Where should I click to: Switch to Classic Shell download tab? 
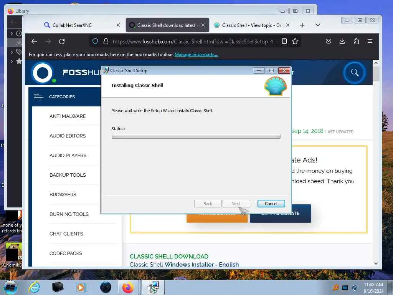pyautogui.click(x=167, y=25)
